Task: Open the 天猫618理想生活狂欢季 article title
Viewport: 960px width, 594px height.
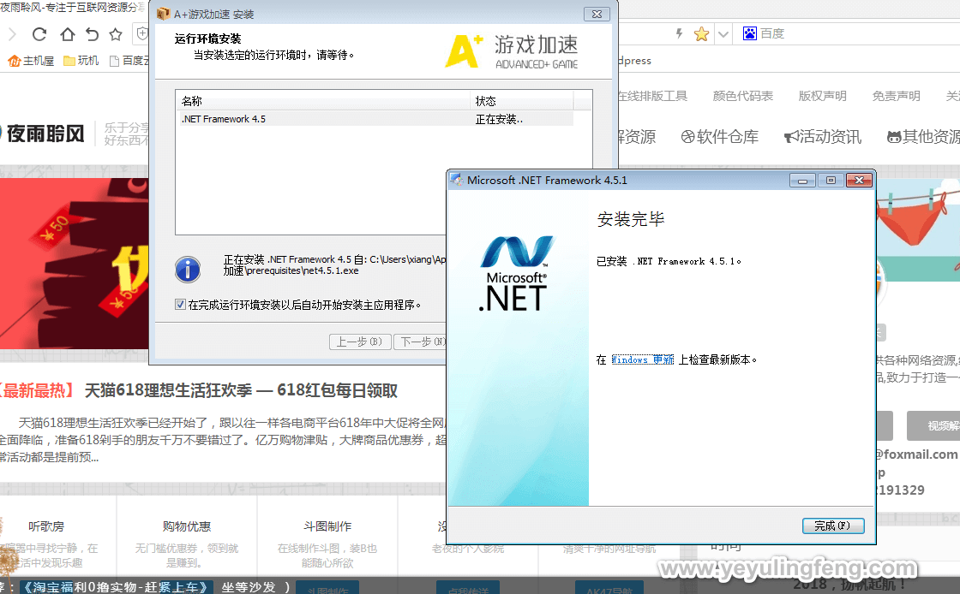Action: tap(241, 390)
